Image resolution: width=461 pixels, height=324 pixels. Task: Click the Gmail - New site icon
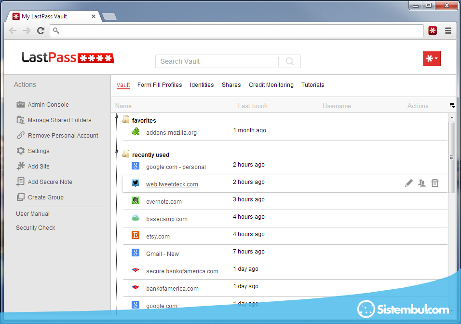point(136,253)
